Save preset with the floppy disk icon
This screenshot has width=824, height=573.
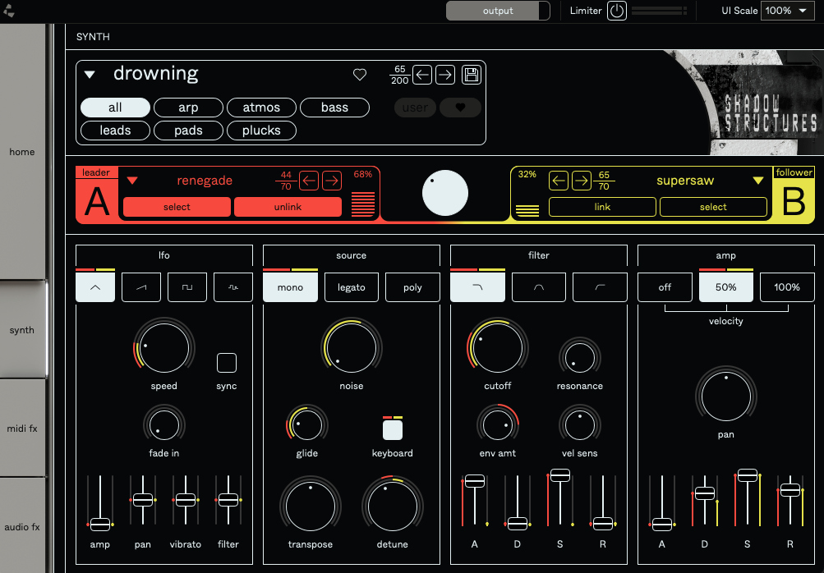click(472, 75)
